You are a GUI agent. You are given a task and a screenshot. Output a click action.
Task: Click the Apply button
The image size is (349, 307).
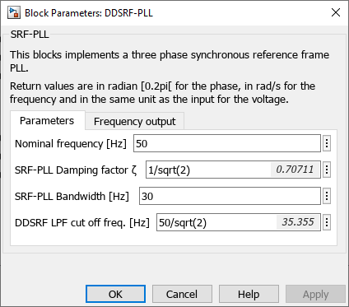point(315,294)
